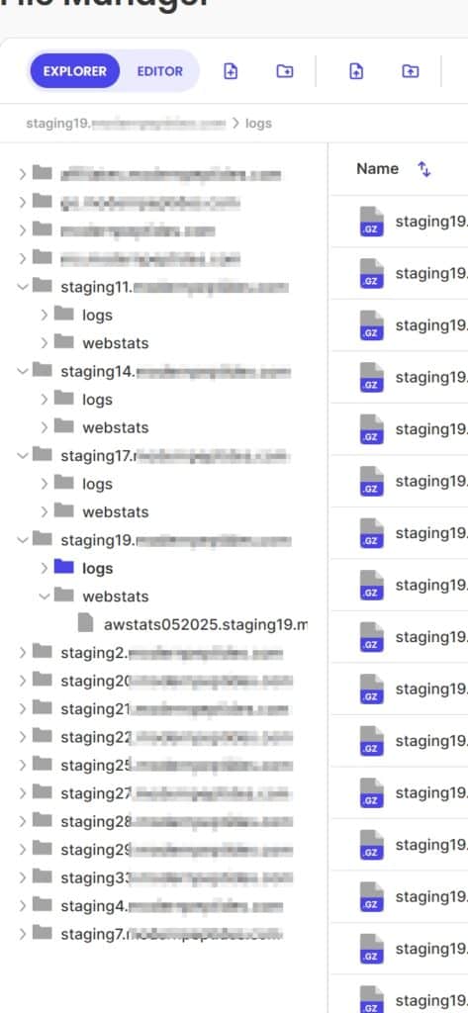
Task: Click the Name column header
Action: pos(378,168)
